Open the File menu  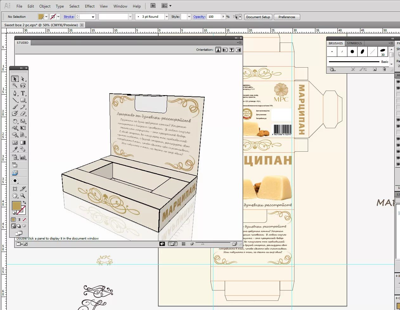[19, 6]
